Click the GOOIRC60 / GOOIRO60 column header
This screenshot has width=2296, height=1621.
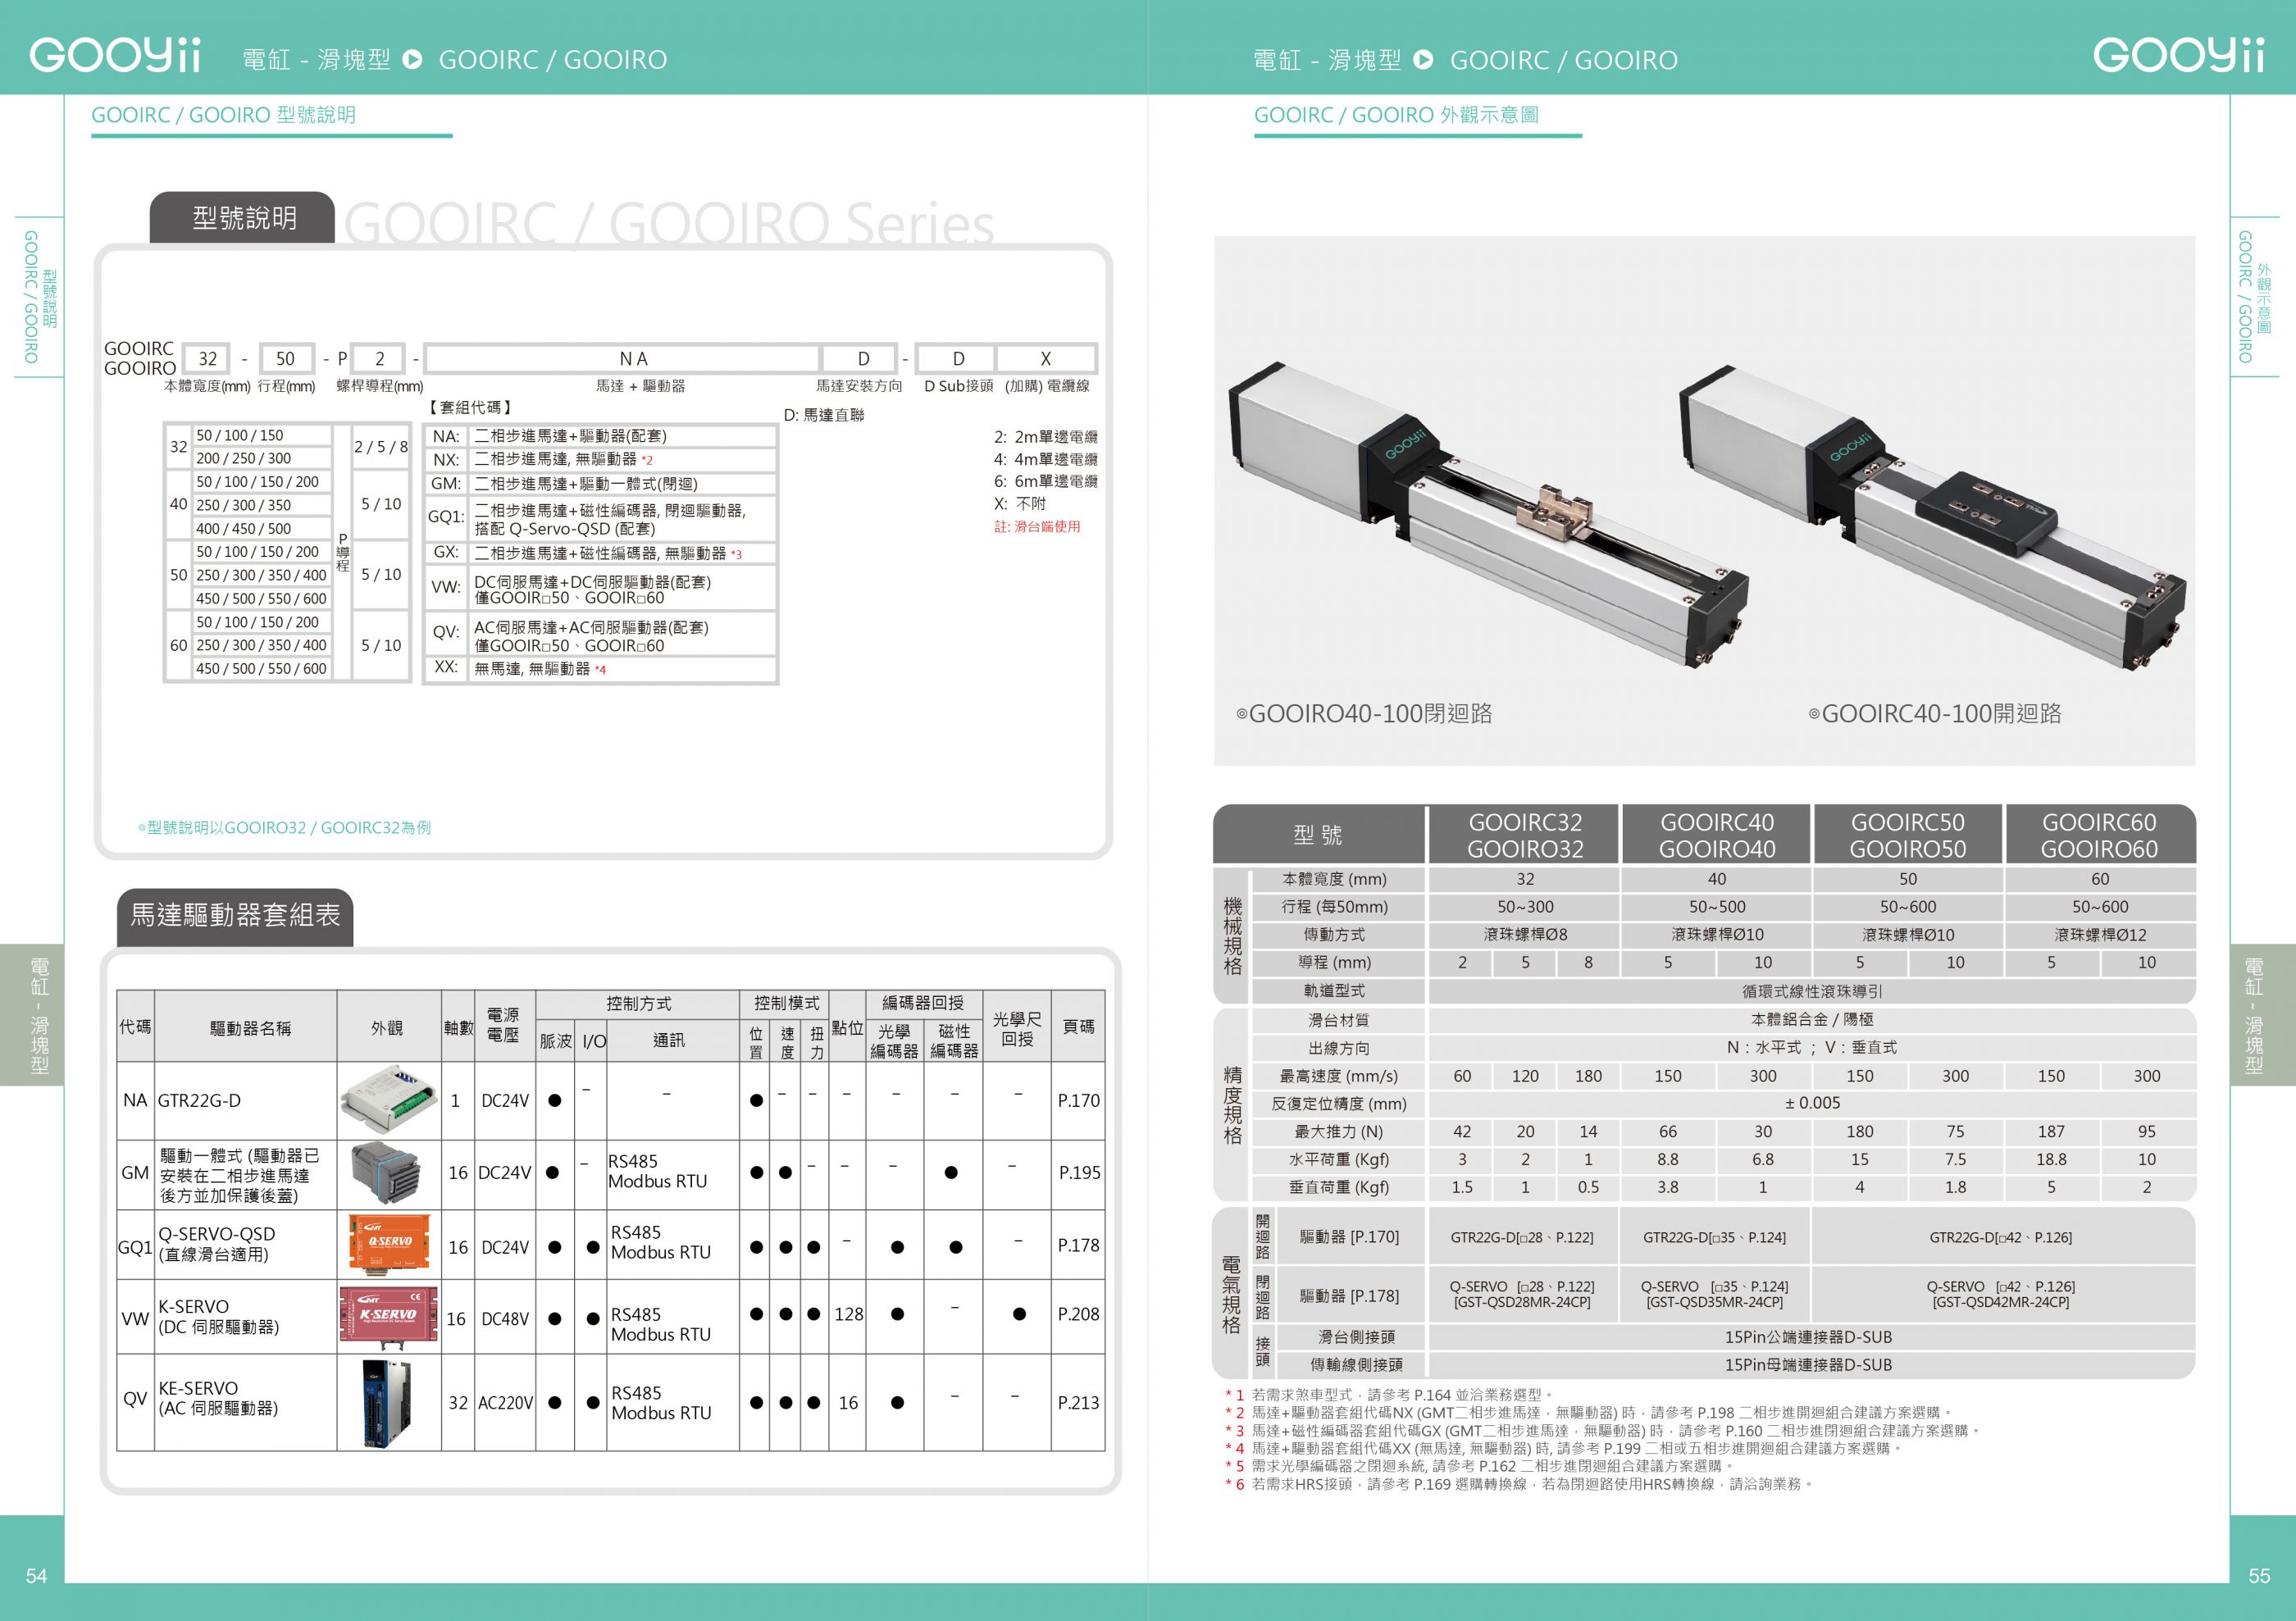[x=2099, y=835]
